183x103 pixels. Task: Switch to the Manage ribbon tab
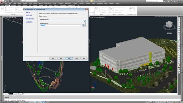tap(41, 5)
